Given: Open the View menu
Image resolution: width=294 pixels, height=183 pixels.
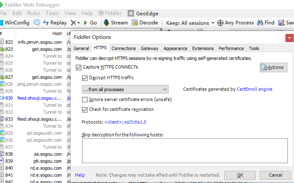Looking at the screenshot, I should coord(70,13).
